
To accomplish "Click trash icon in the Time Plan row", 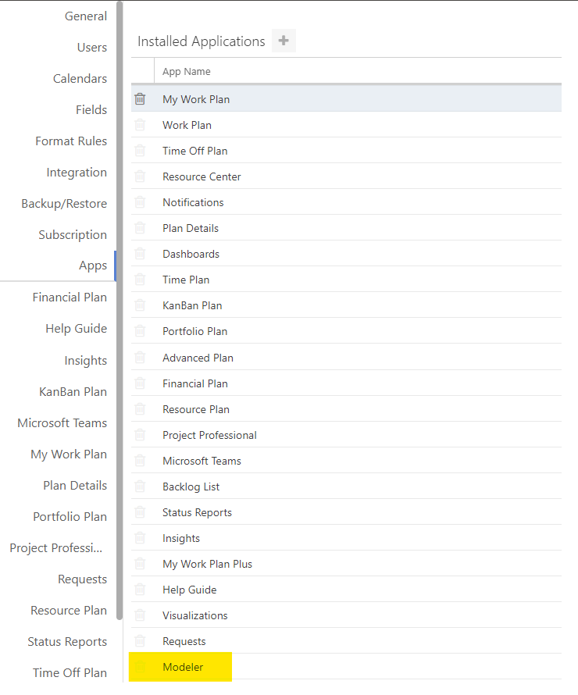I will [140, 279].
